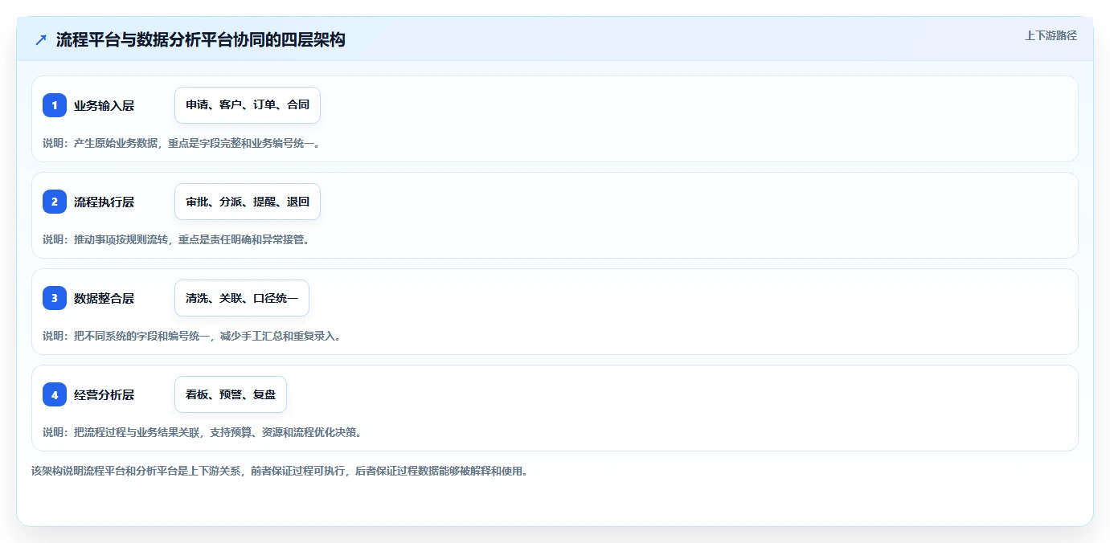Image resolution: width=1110 pixels, height=543 pixels.
Task: Click the 上下游路径 label in header
Action: (x=1051, y=35)
